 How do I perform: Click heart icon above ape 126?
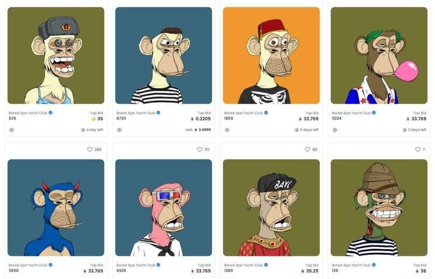coord(418,149)
